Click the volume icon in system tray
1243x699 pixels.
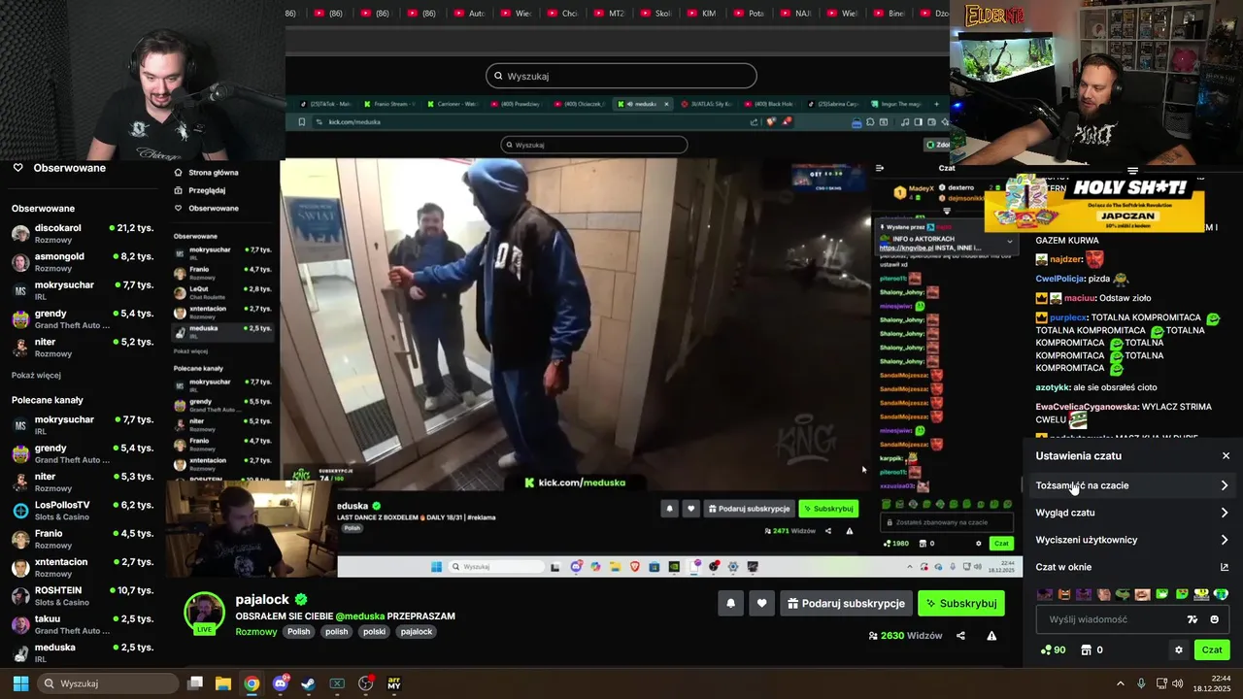1178,683
